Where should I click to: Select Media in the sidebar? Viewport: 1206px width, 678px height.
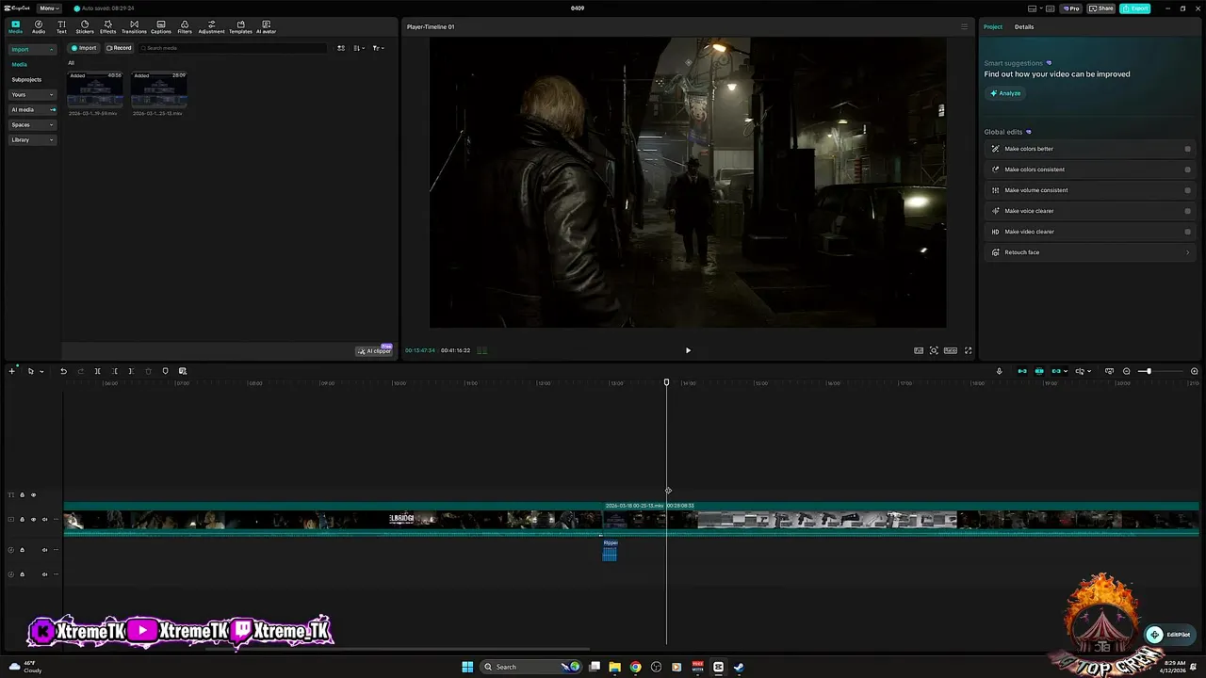click(x=20, y=64)
